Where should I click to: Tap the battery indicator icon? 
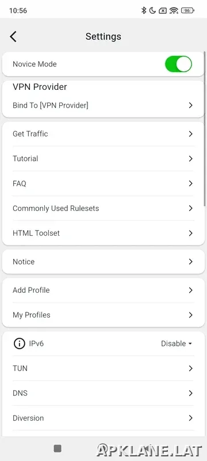tap(187, 10)
